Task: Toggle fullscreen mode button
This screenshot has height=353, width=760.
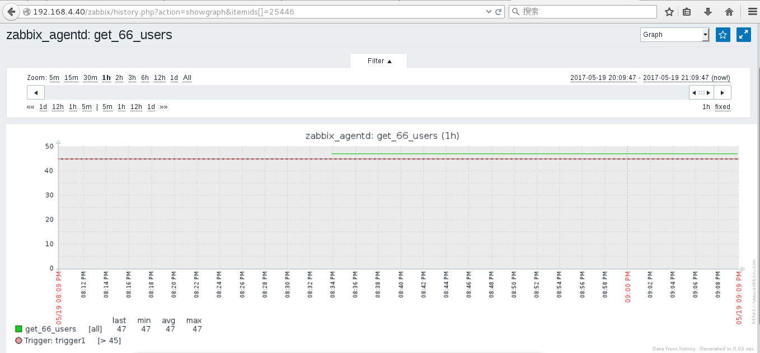Action: pyautogui.click(x=744, y=35)
